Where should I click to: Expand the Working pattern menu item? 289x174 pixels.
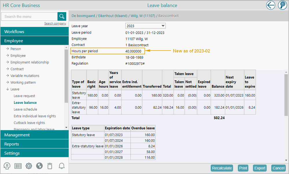point(23,82)
